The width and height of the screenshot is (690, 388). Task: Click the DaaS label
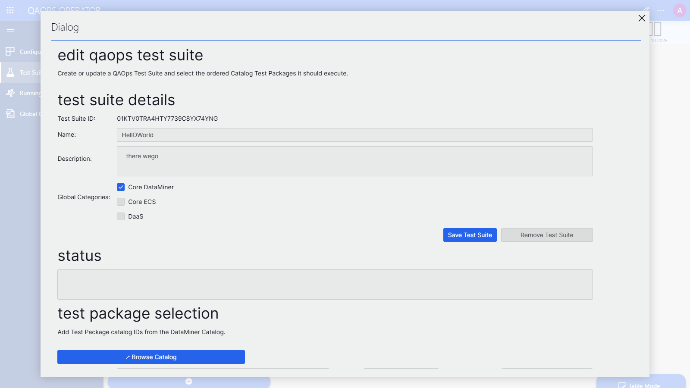135,216
